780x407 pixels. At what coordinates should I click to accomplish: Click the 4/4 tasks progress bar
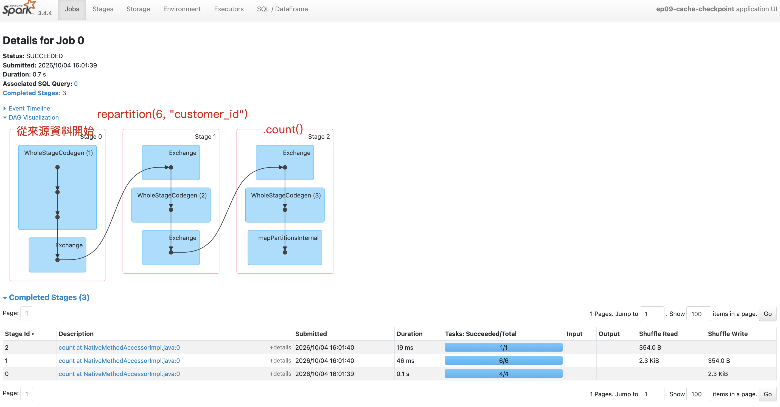tap(504, 374)
